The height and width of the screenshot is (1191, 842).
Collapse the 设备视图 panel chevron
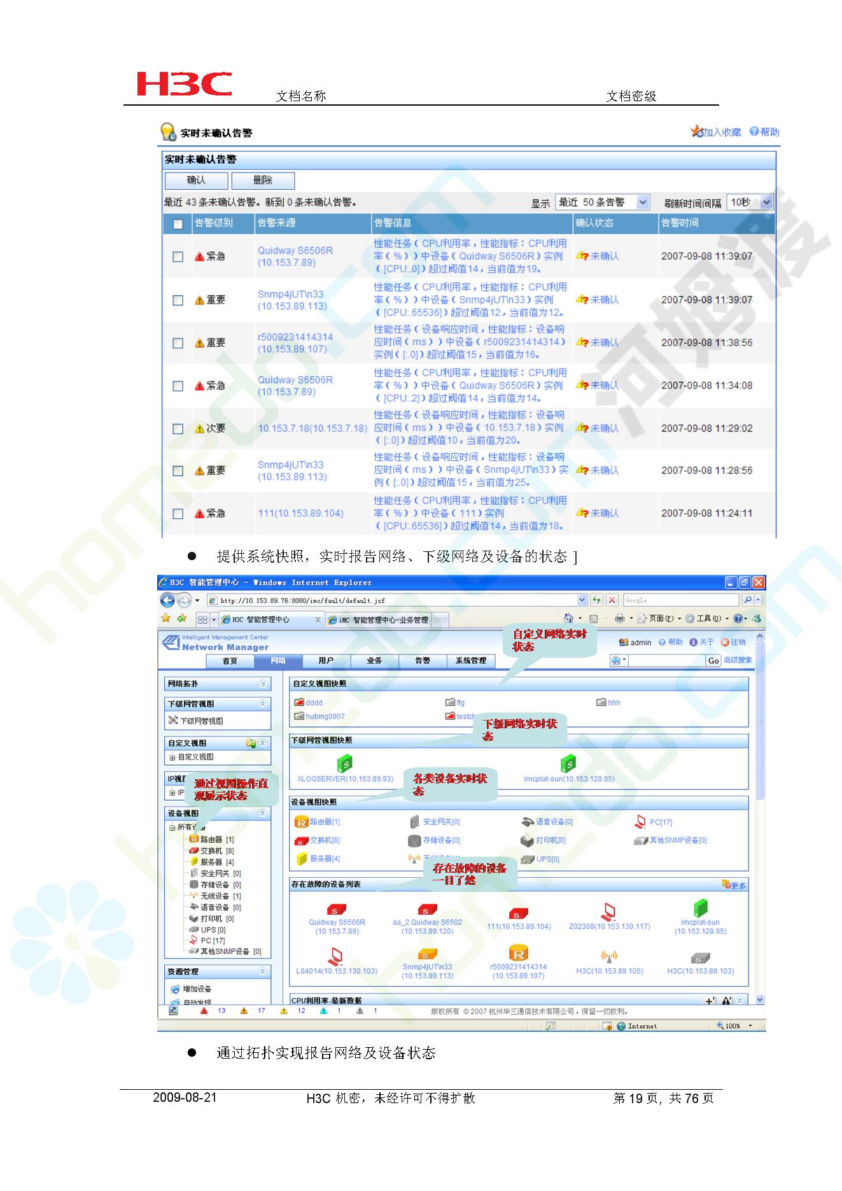coord(262,814)
